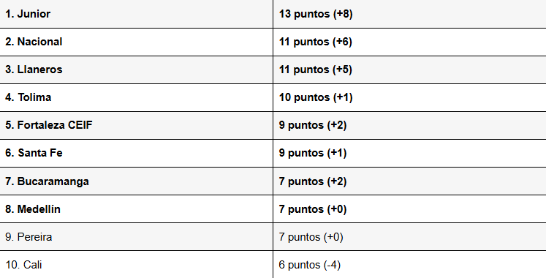Click the '5. Fortaleza CEIF' cell
The image size is (546, 278).
[x=136, y=125]
